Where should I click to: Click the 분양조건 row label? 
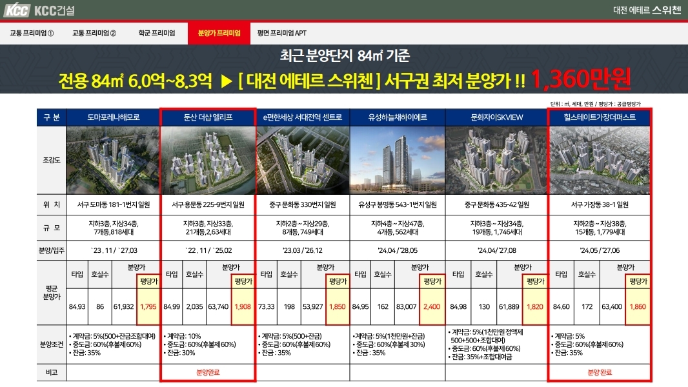pyautogui.click(x=52, y=344)
